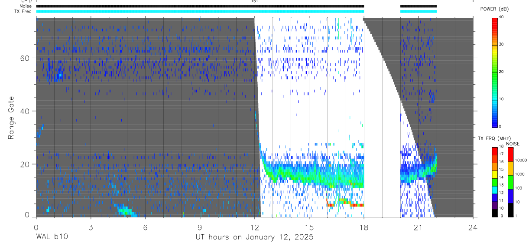532x246 pixels.
Task: Click the NOISE legend title
Action: pos(513,144)
